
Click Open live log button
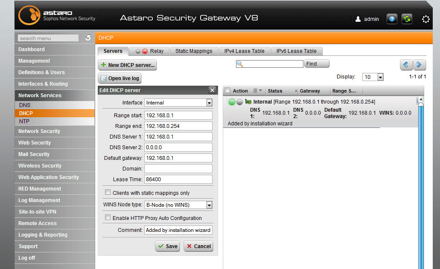click(120, 78)
